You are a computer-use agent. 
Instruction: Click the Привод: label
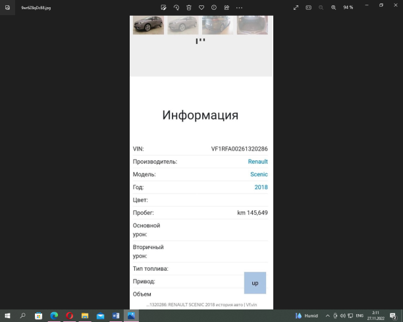pyautogui.click(x=144, y=281)
